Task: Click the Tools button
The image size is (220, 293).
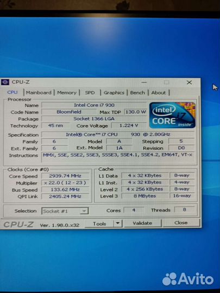Action: [x=99, y=224]
